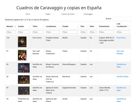Screen dimensions: 136x102
Task: Select the Caravaggio nav item
Action: click(x=88, y=14)
